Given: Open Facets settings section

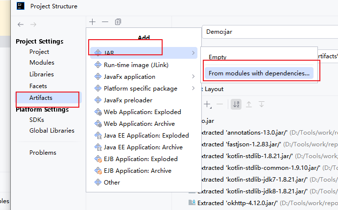Looking at the screenshot, I should 38,86.
